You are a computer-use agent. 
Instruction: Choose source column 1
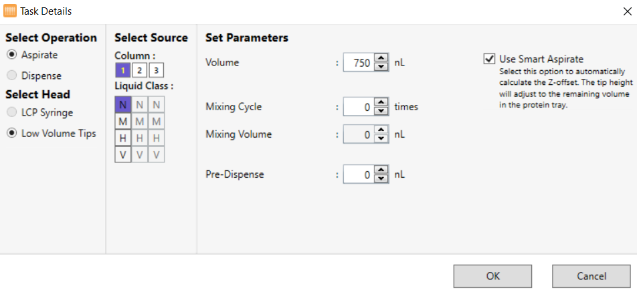(x=122, y=69)
